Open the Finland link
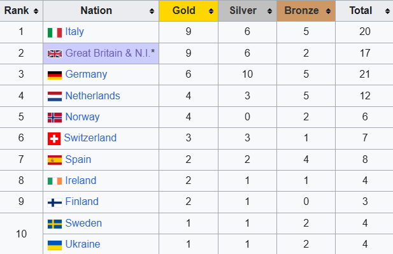The height and width of the screenshot is (254, 393). [x=82, y=201]
